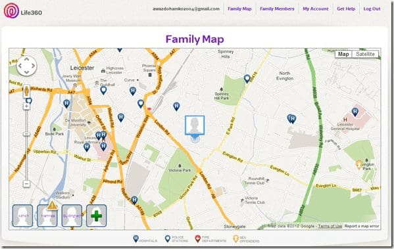Click the North Evington map label
The height and width of the screenshot is (249, 394).
(285, 76)
